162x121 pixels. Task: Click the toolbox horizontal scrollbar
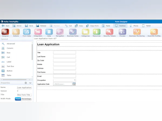click(x=15, y=80)
